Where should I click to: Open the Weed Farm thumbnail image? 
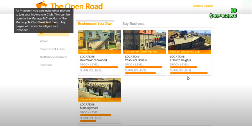100,40
